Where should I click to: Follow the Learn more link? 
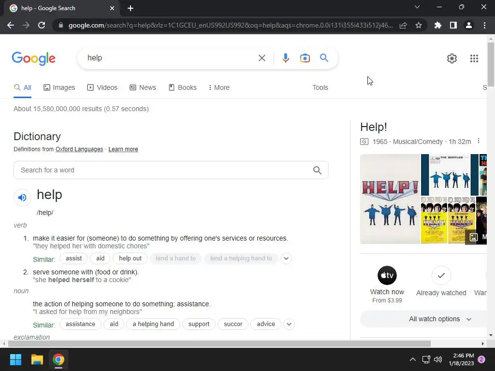[123, 149]
